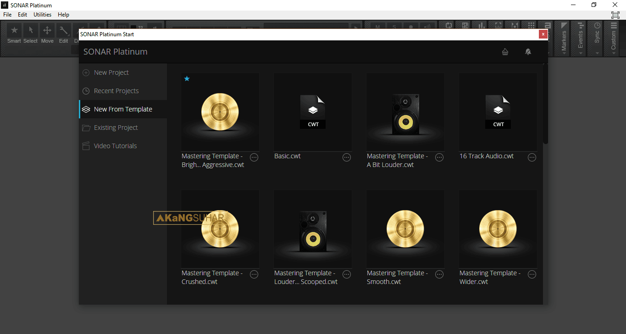Open options for Louder Scooped template

click(x=347, y=274)
